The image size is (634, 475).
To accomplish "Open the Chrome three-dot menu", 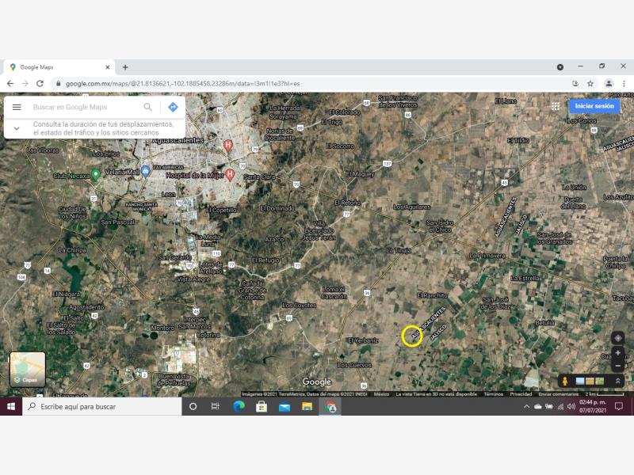I will tap(624, 84).
